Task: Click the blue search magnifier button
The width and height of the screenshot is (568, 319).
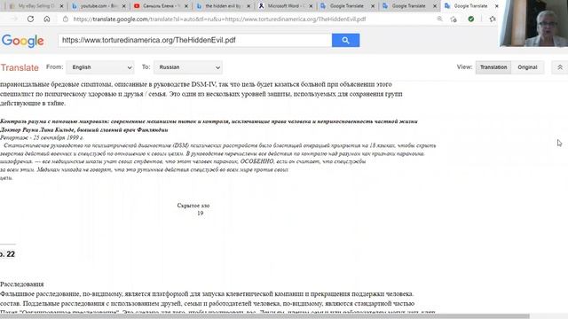Action: pyautogui.click(x=345, y=40)
